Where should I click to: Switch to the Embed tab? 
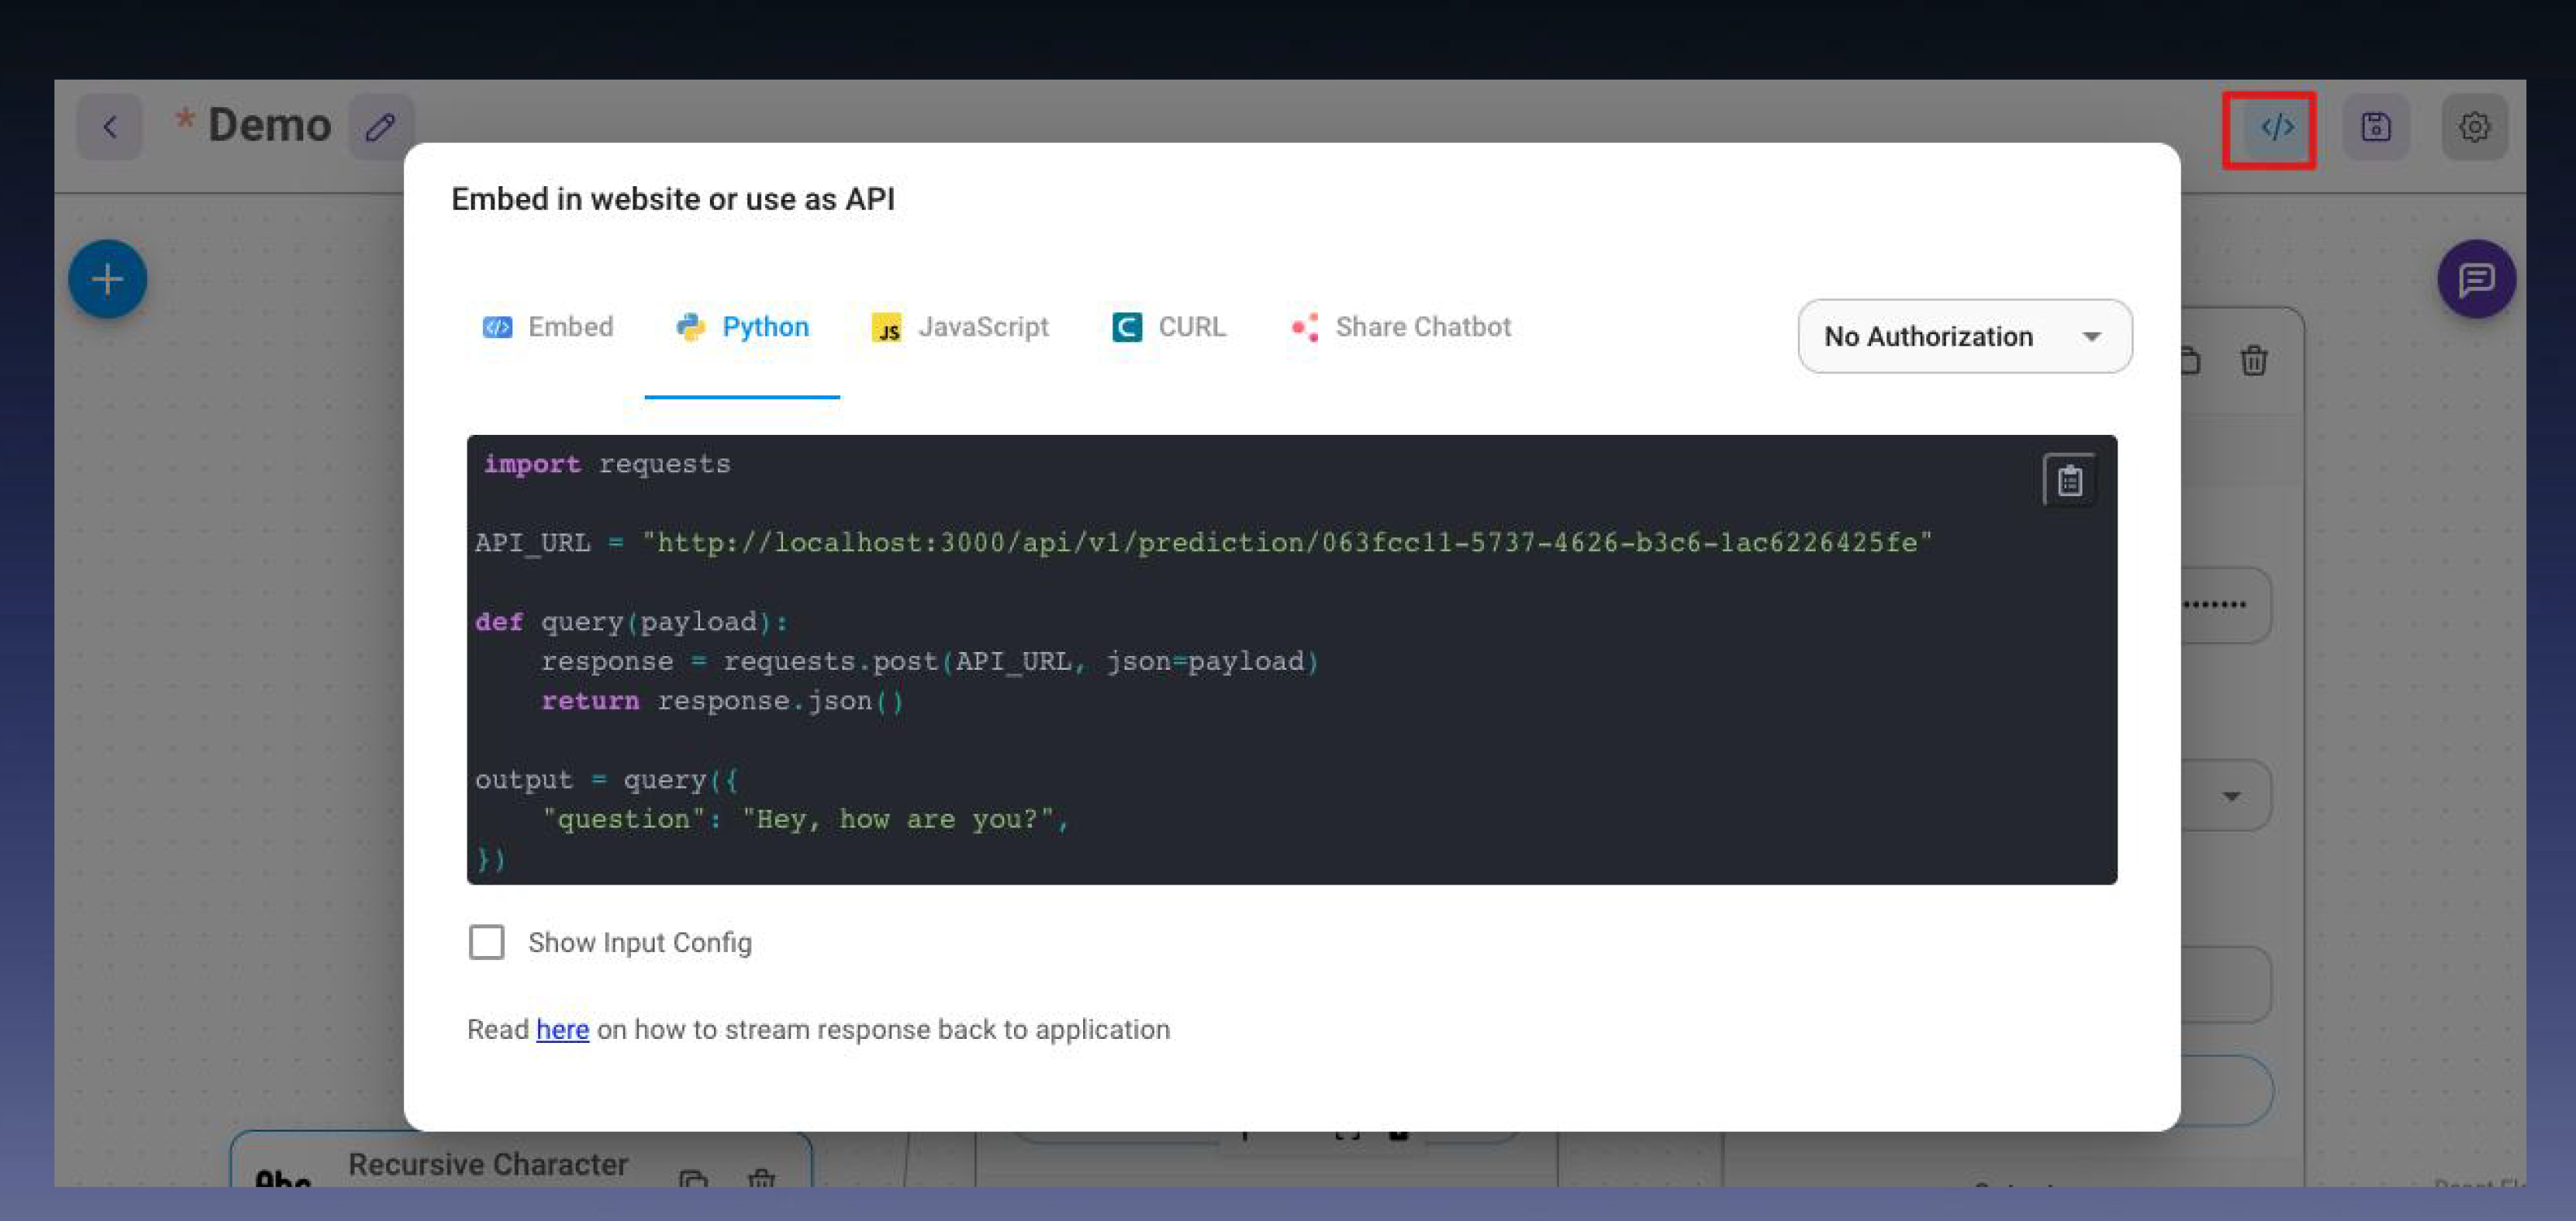pyautogui.click(x=547, y=327)
